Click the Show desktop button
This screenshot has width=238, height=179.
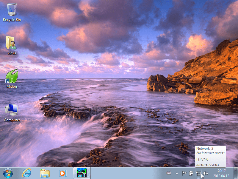[236, 173]
